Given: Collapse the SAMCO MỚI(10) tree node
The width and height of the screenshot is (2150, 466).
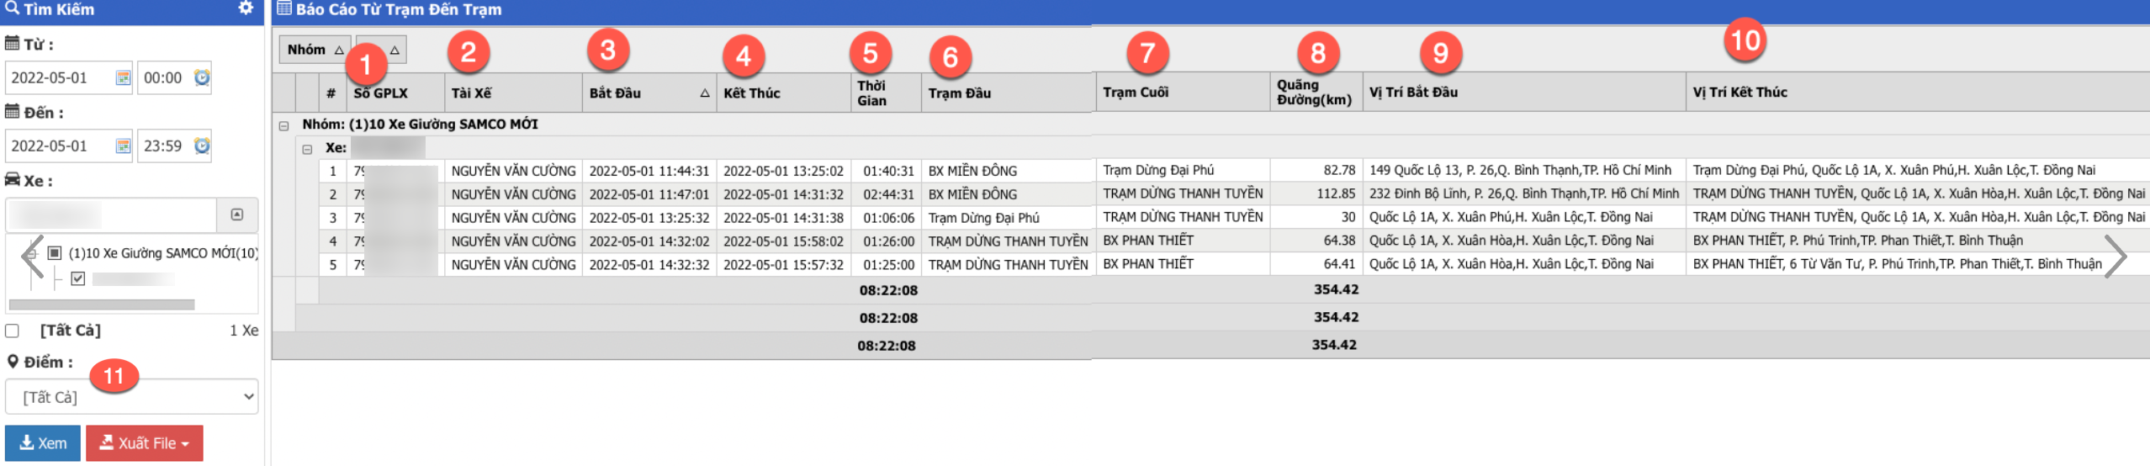Looking at the screenshot, I should [x=32, y=253].
